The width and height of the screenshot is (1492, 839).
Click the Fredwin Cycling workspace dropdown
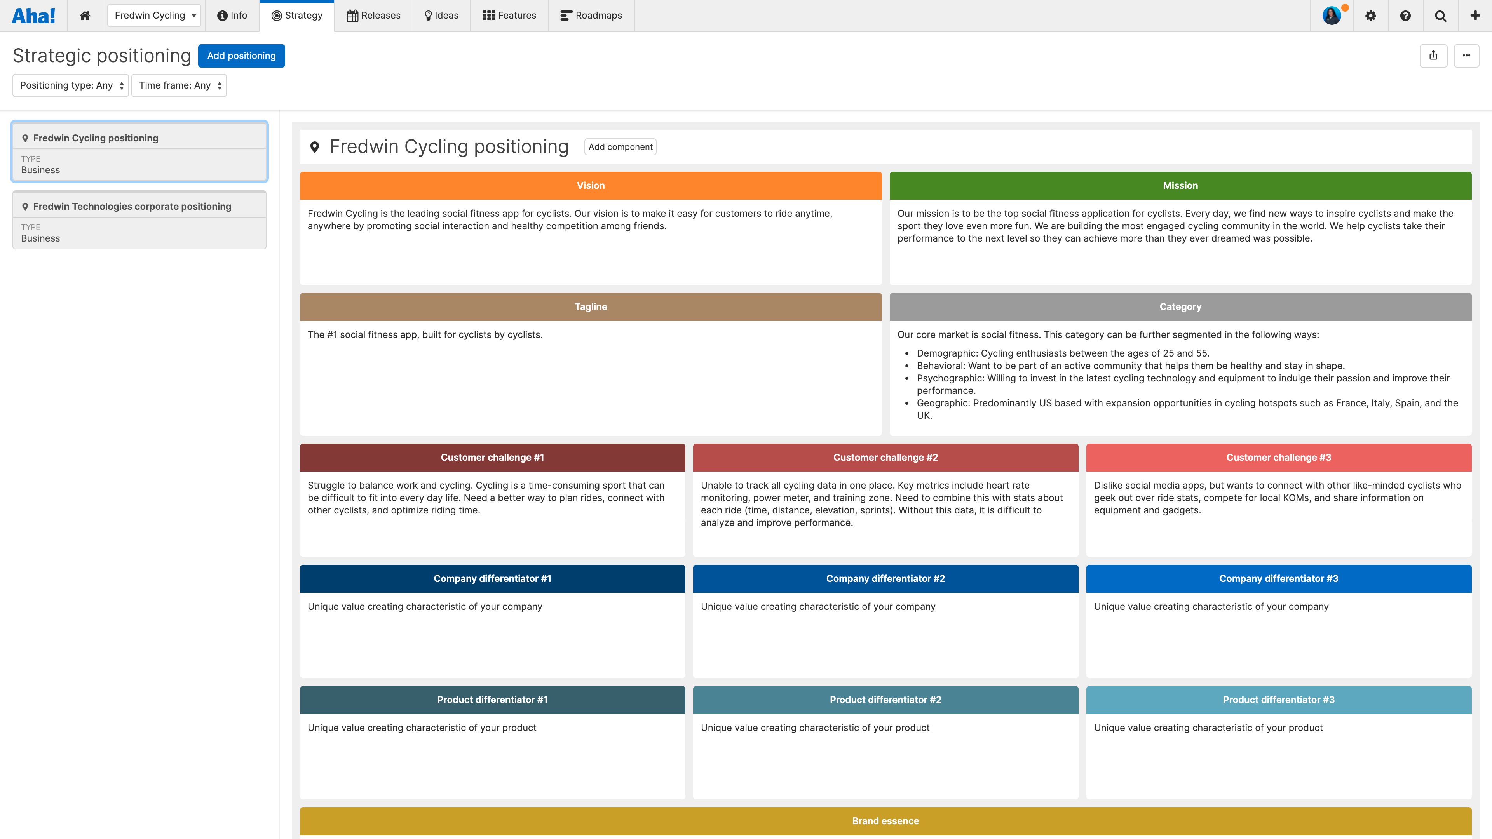click(x=154, y=16)
